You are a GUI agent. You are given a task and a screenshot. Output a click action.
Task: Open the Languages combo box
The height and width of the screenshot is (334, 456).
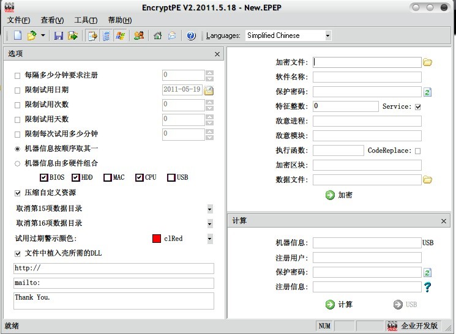pos(288,35)
